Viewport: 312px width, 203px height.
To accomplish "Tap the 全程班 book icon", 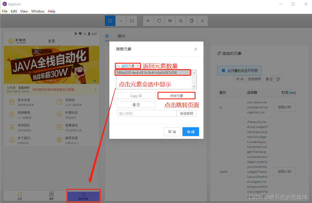I will 59,101.
